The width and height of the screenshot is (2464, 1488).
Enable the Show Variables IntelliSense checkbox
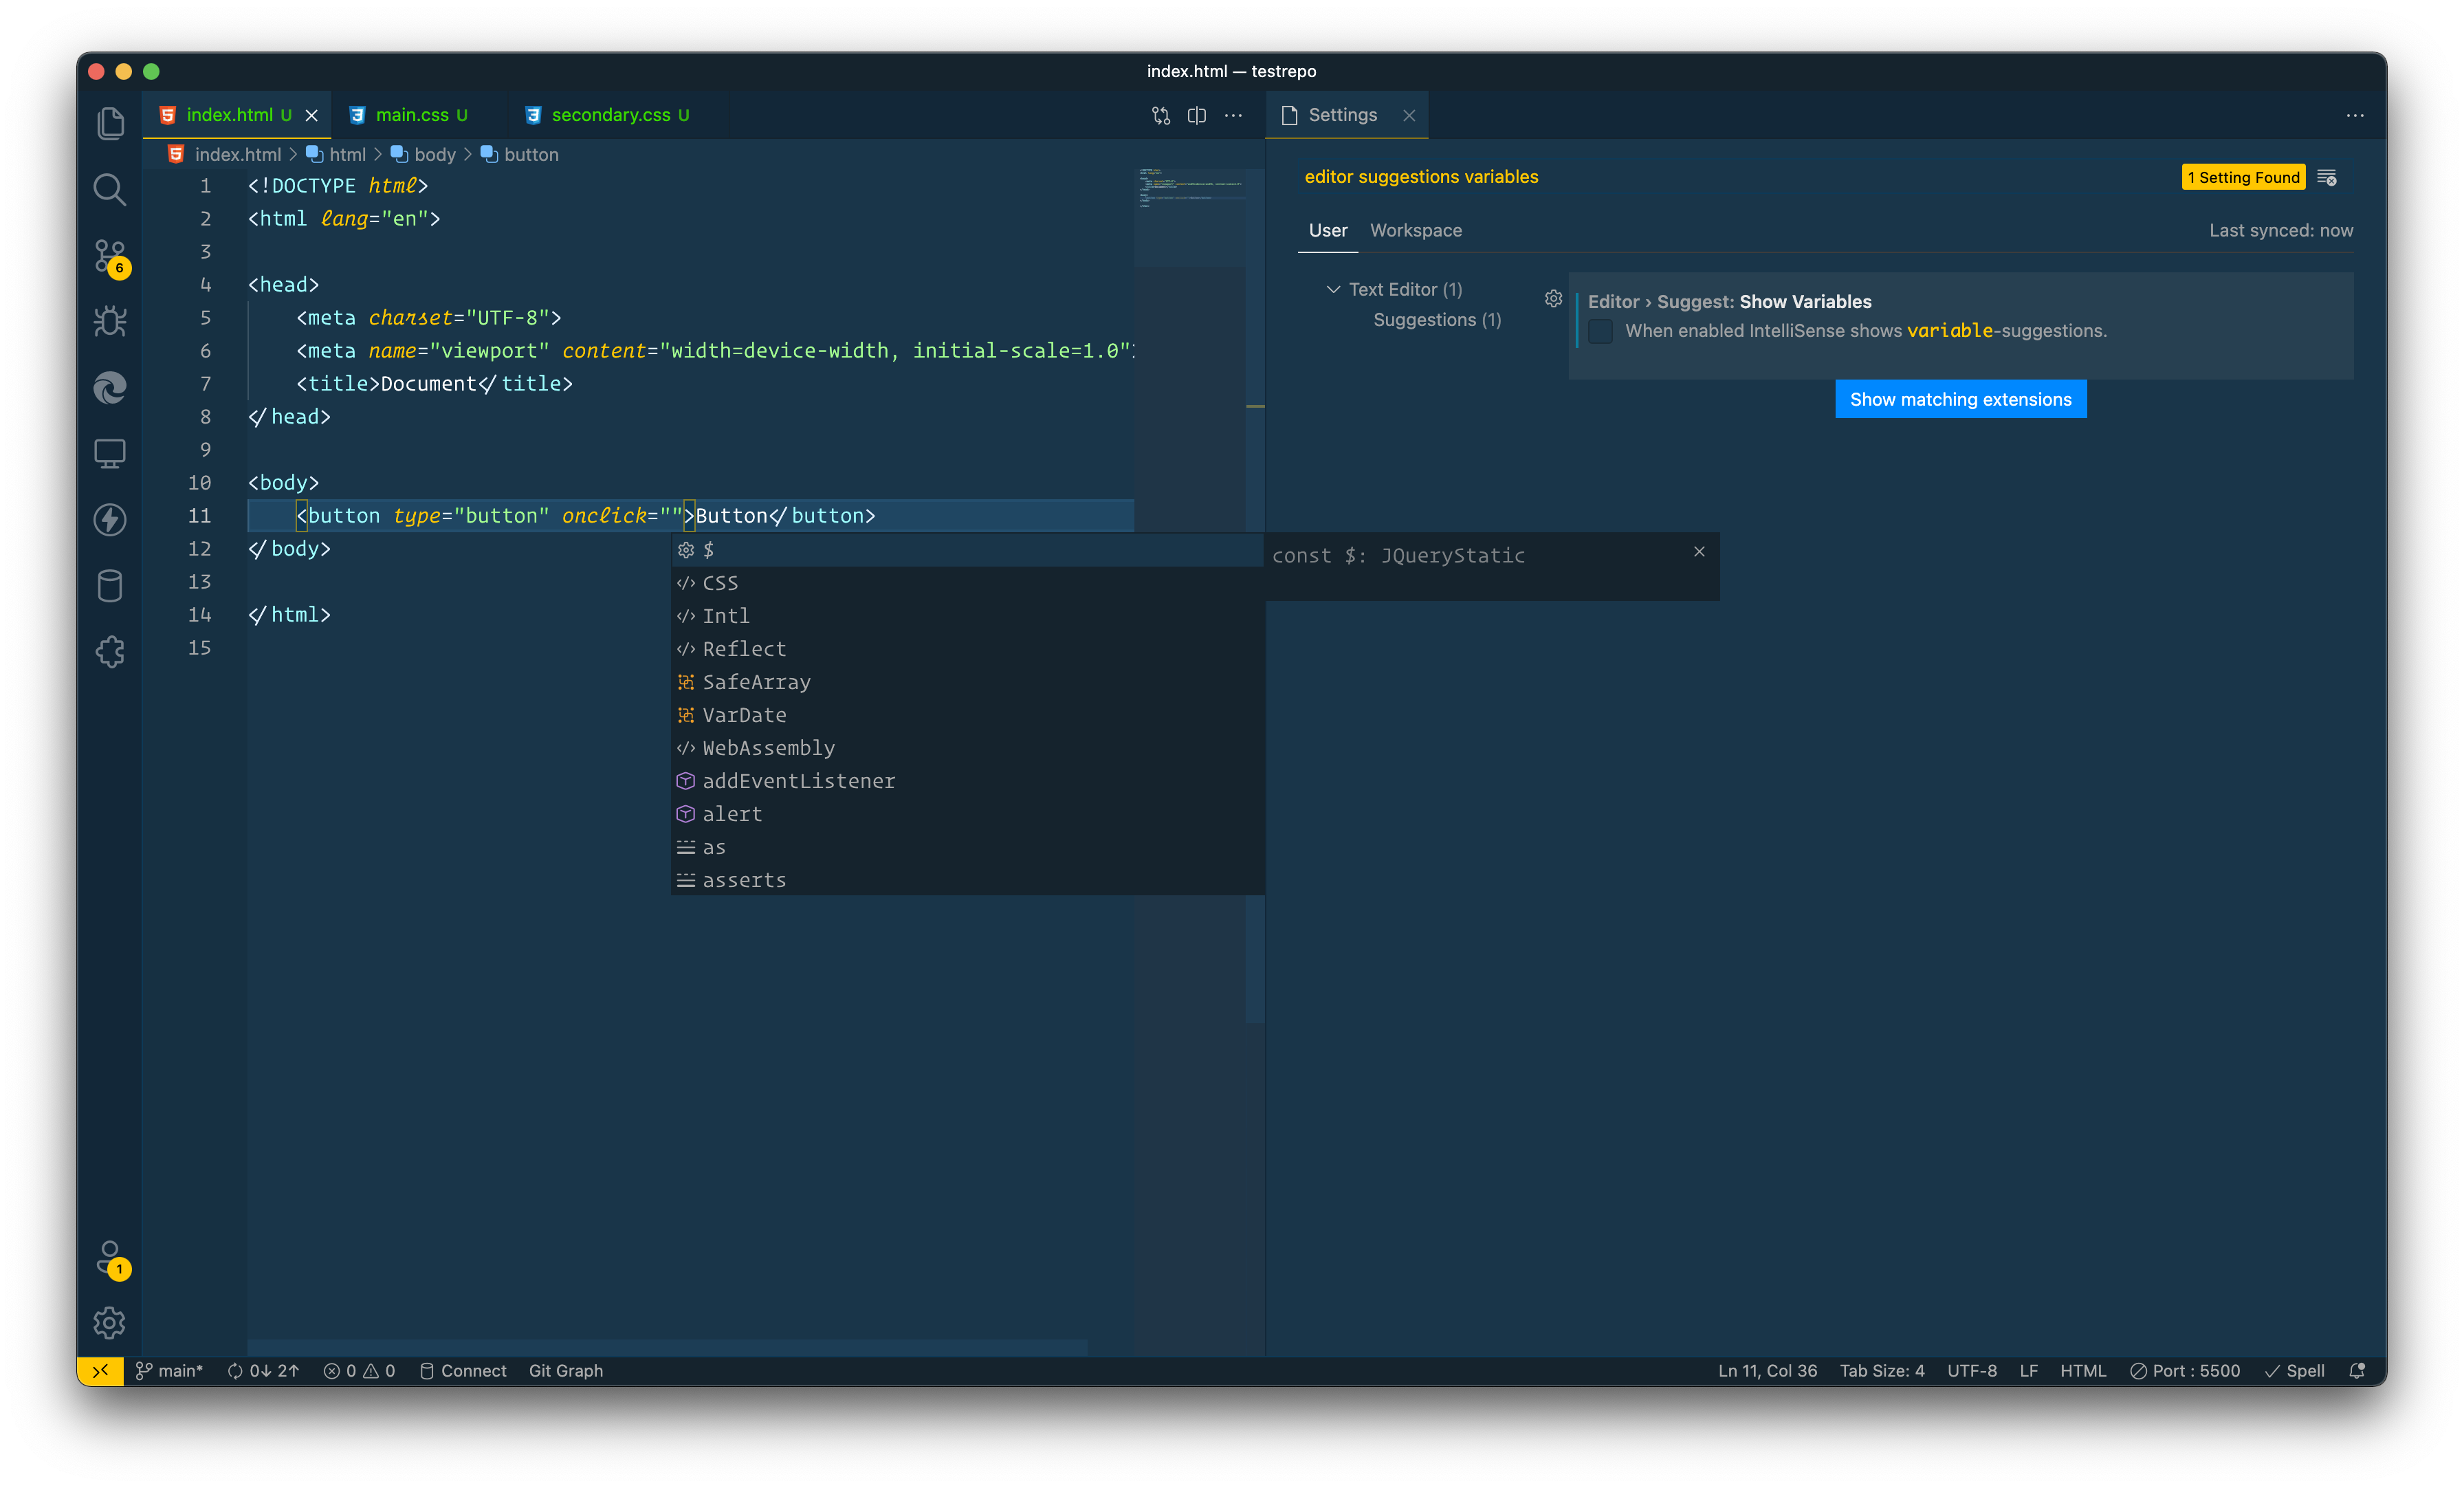1600,331
